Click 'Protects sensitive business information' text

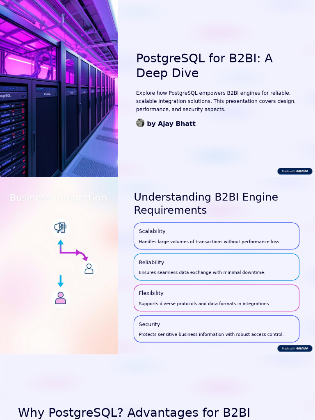pyautogui.click(x=211, y=334)
